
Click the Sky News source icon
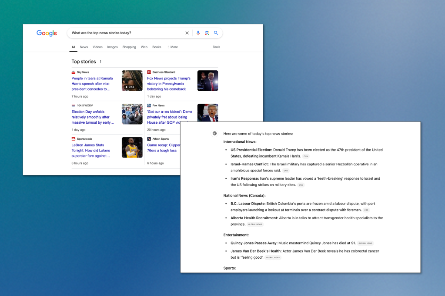(73, 72)
